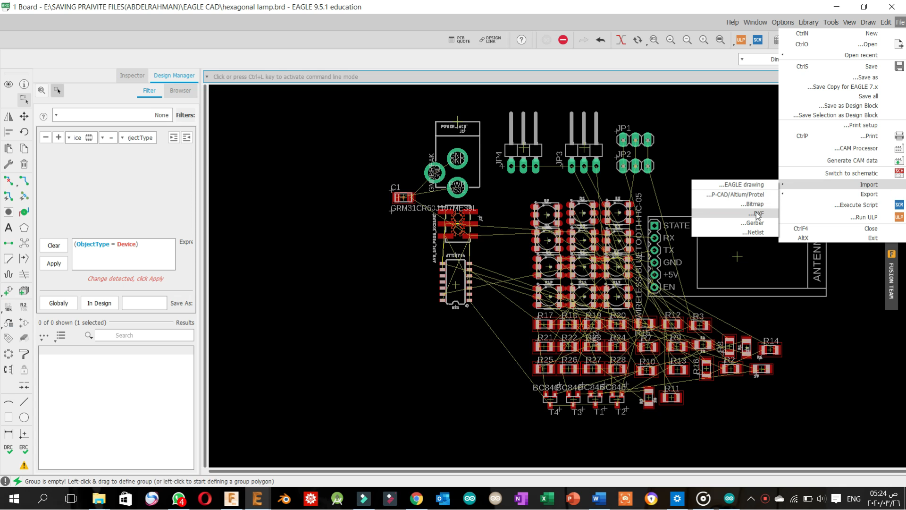Choose Bitmap from the Import submenu
Viewport: 906px width, 510px height.
coord(735,204)
